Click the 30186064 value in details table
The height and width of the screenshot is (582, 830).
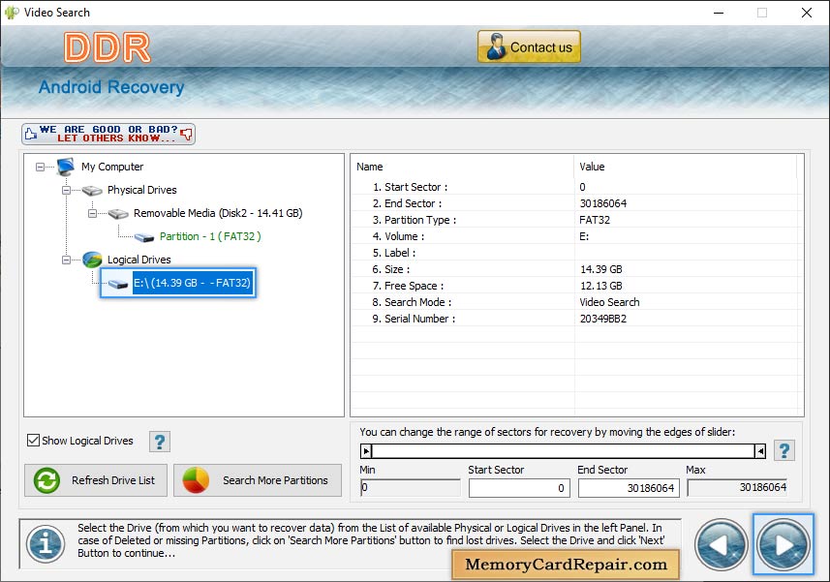coord(603,203)
